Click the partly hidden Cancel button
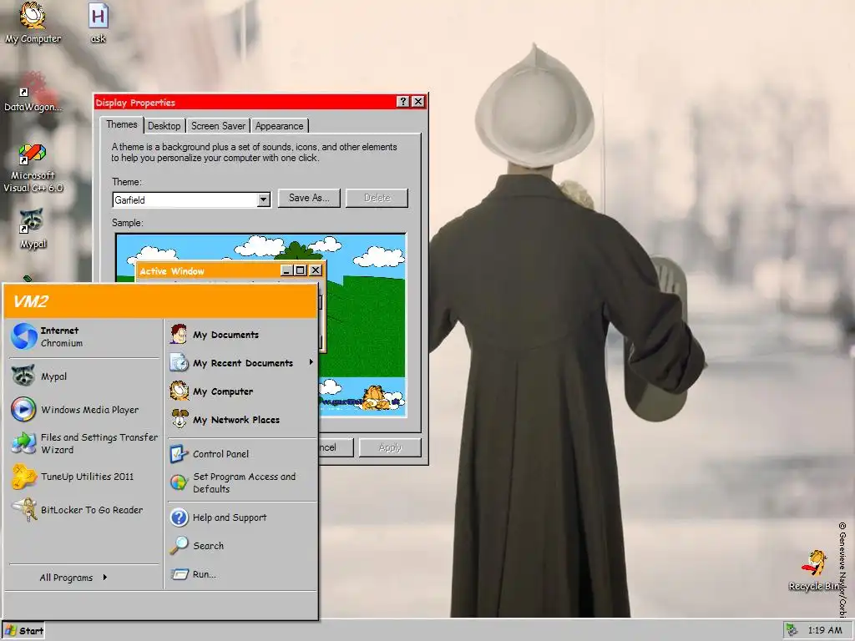Image resolution: width=855 pixels, height=641 pixels. click(336, 447)
